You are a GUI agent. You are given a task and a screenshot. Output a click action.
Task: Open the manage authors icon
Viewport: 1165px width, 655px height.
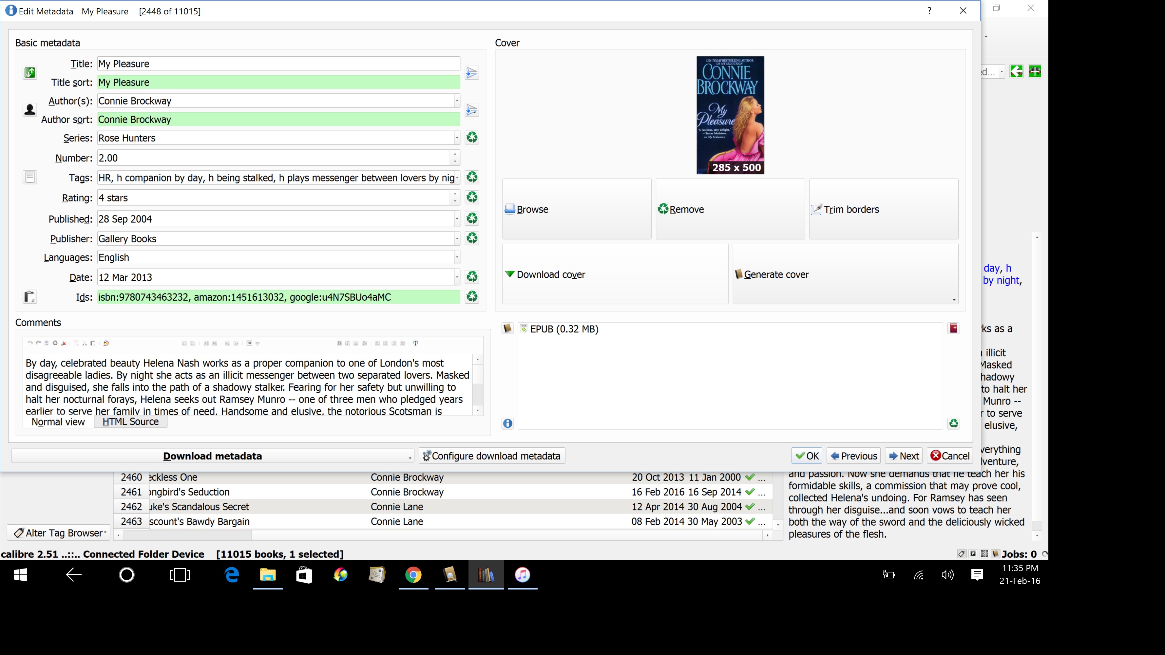click(x=30, y=109)
